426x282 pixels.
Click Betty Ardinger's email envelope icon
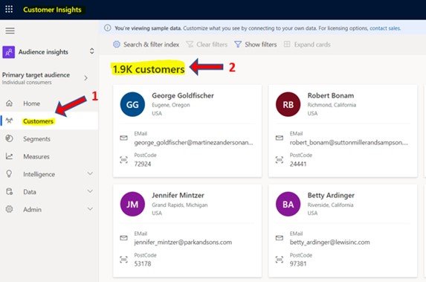click(x=280, y=238)
